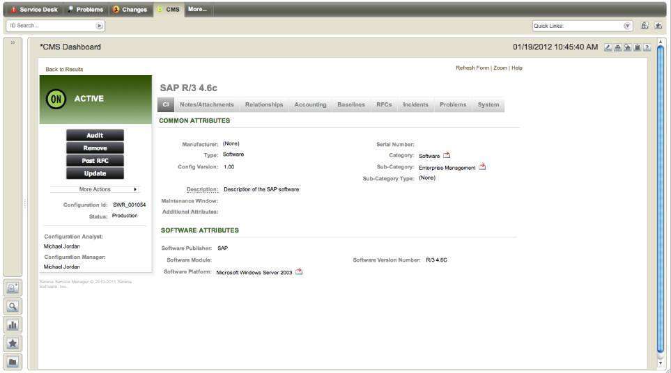Click the question mark help icon

(x=647, y=47)
